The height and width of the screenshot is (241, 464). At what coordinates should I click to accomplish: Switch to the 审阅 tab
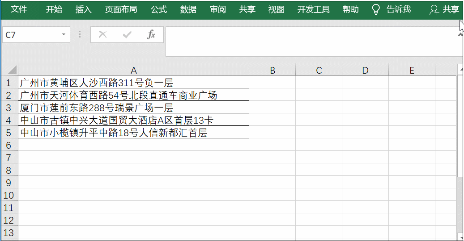coord(218,9)
